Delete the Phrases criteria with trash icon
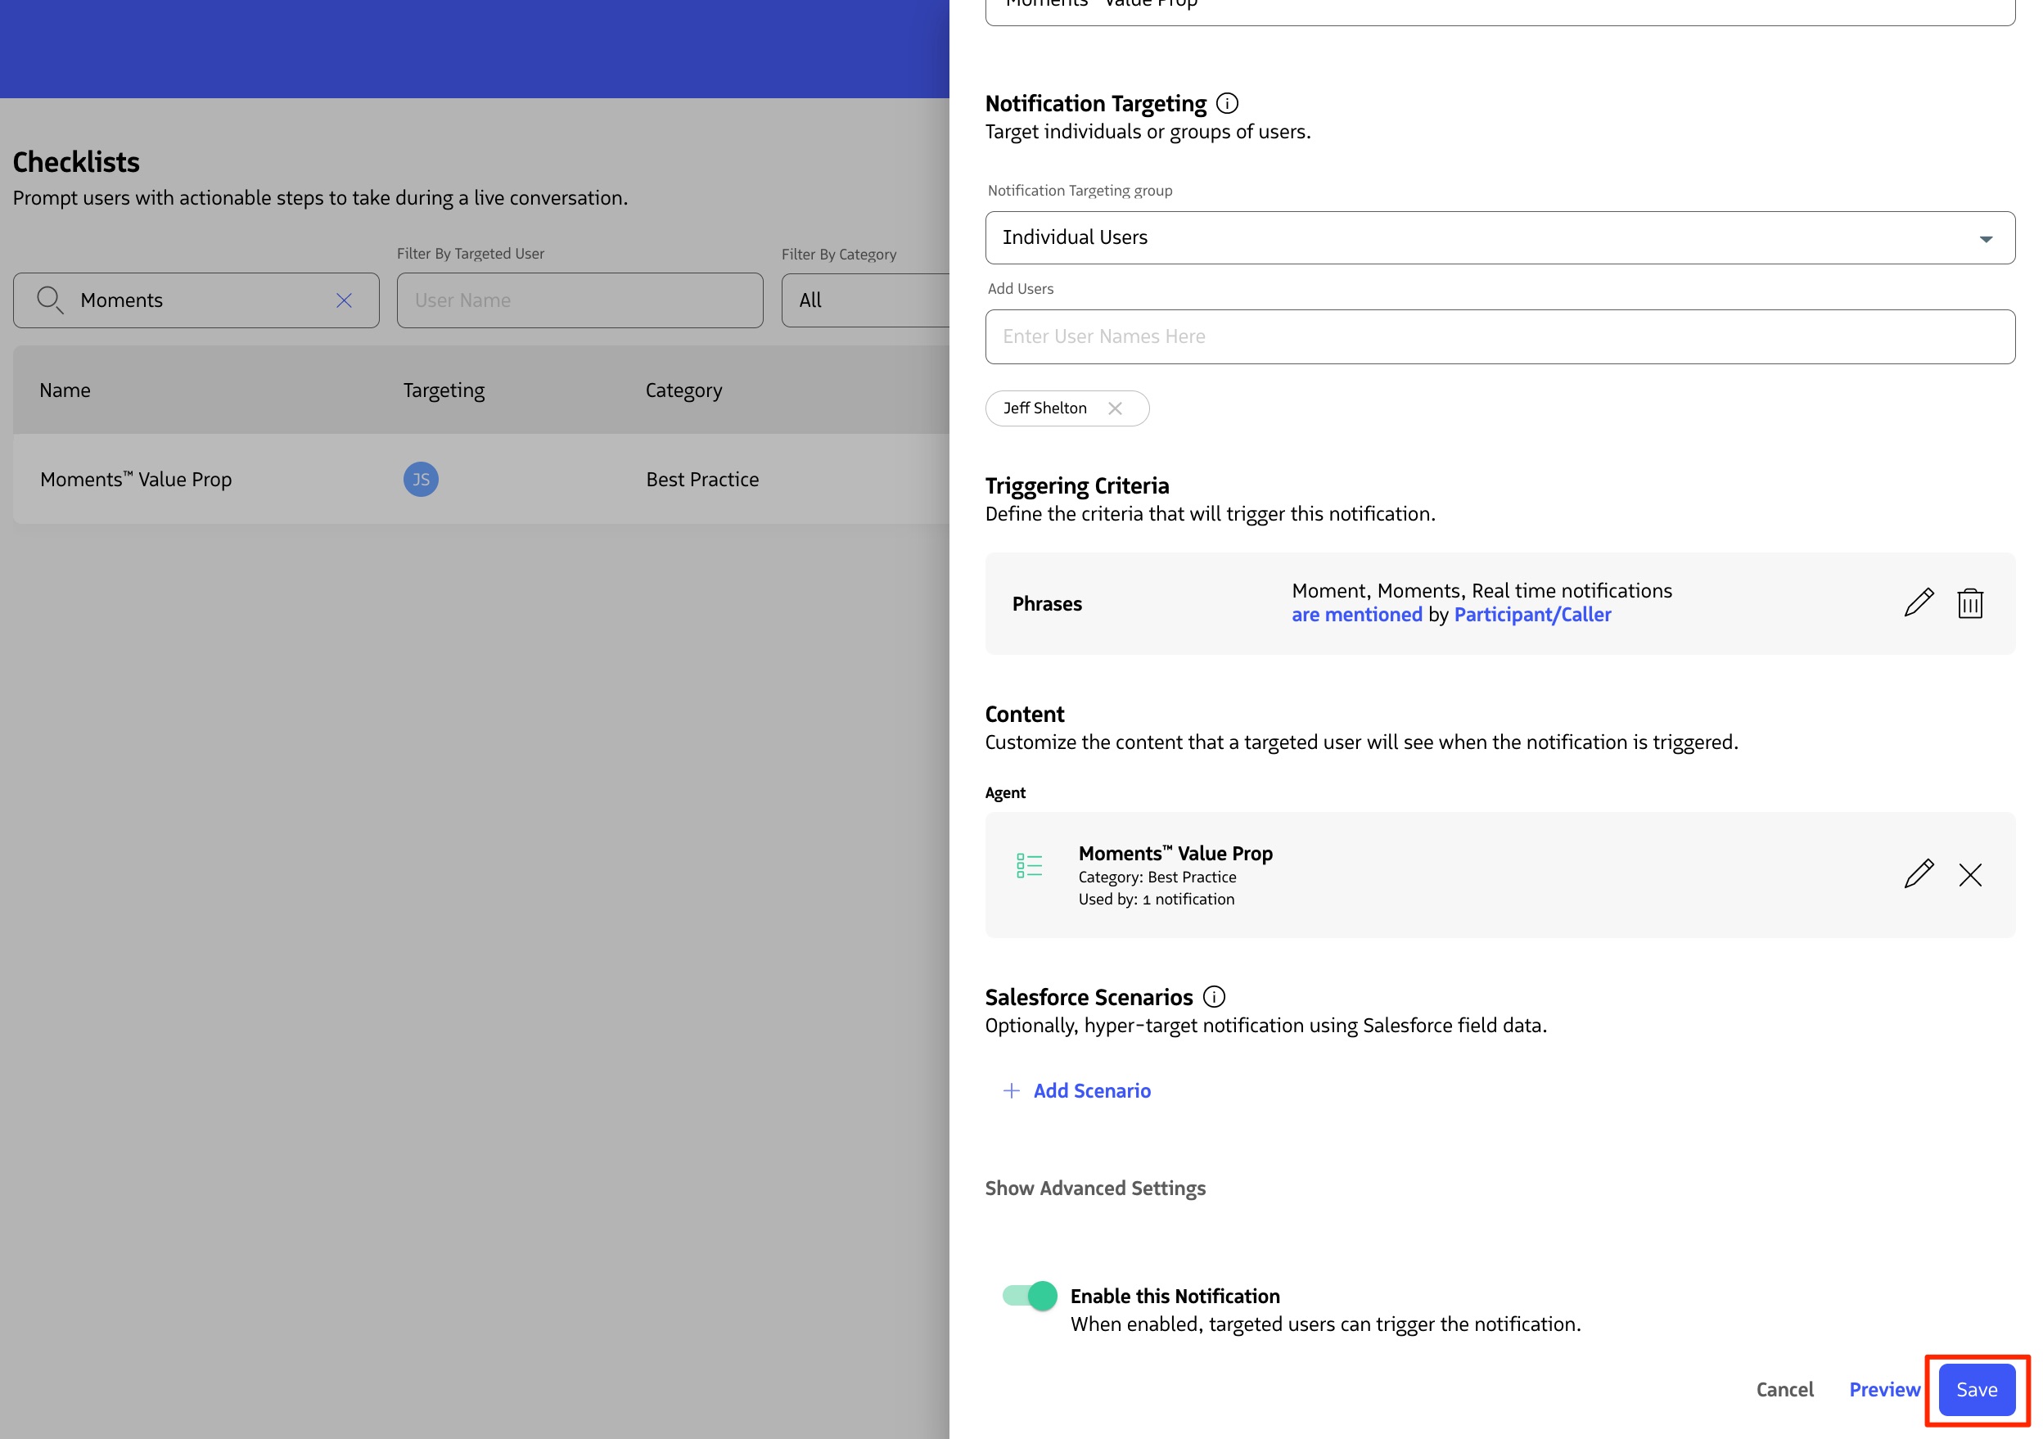 click(1970, 603)
